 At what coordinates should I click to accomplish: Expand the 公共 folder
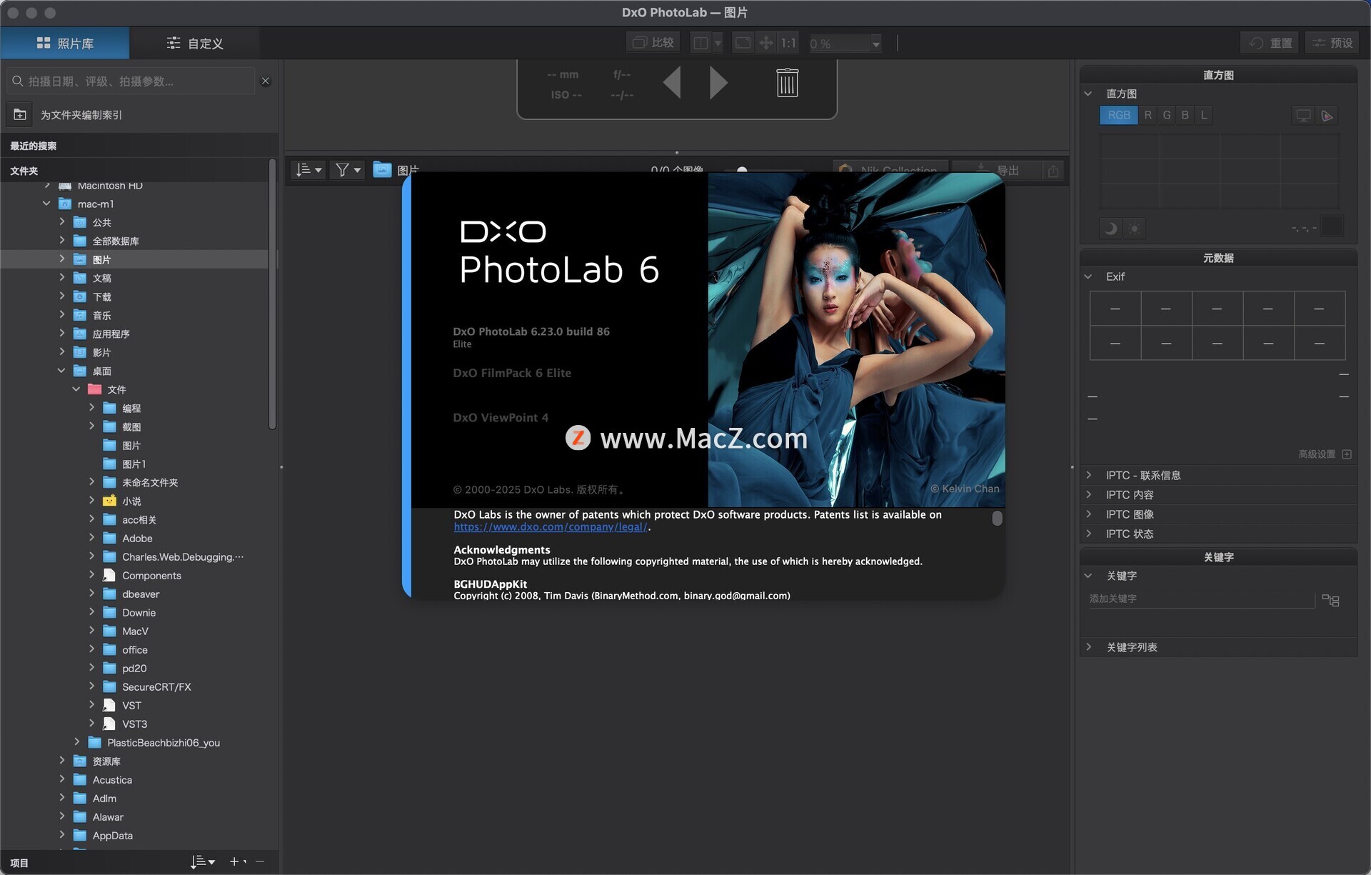coord(62,221)
